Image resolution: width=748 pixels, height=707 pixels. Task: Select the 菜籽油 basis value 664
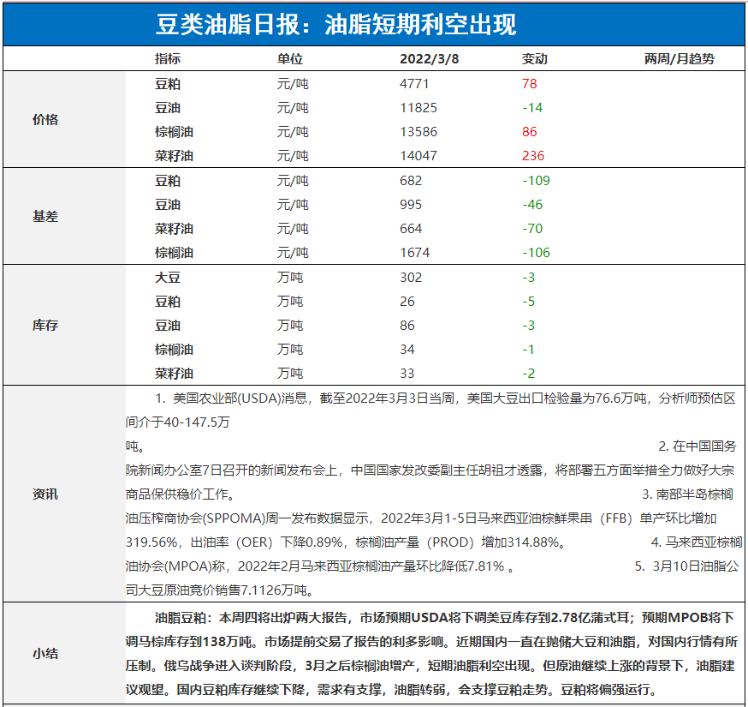(411, 228)
